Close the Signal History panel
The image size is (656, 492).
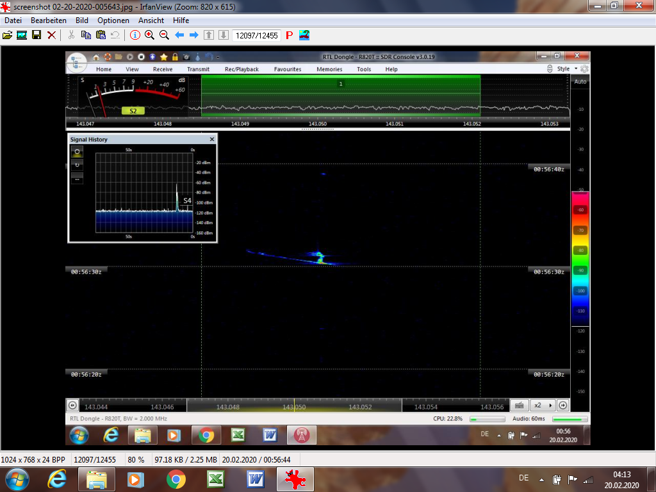(211, 139)
